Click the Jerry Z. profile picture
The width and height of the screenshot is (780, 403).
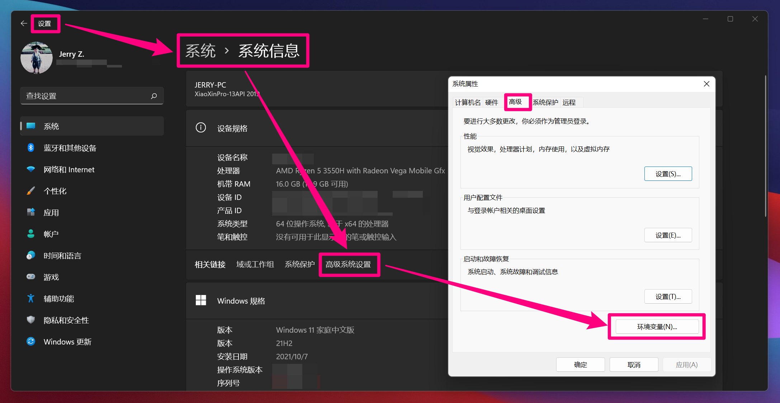click(36, 58)
